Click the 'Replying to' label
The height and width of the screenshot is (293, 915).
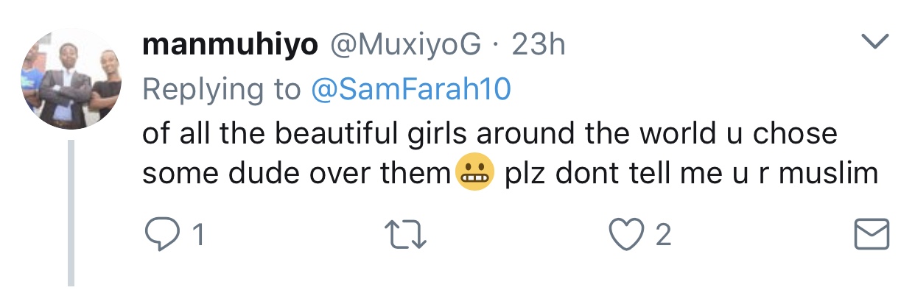tap(221, 90)
